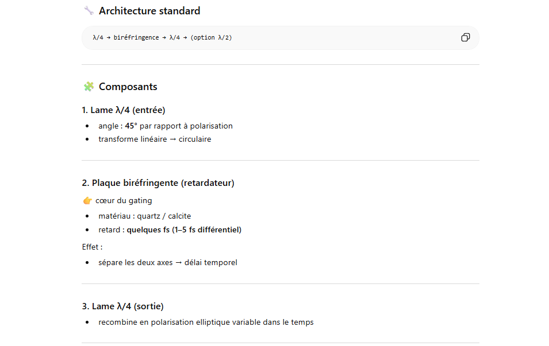
Task: Click the bullet matériau : quartz / calcite
Action: (145, 216)
